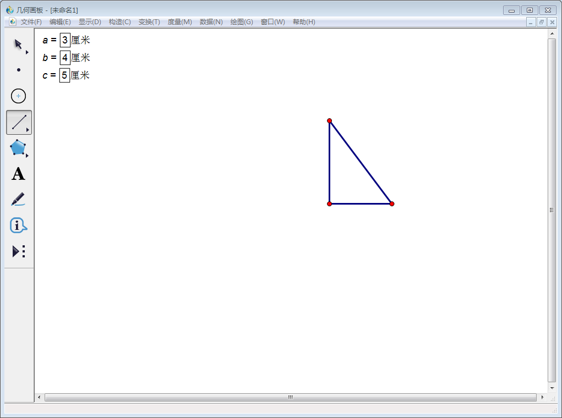Select the Arrow selection tool

point(18,44)
